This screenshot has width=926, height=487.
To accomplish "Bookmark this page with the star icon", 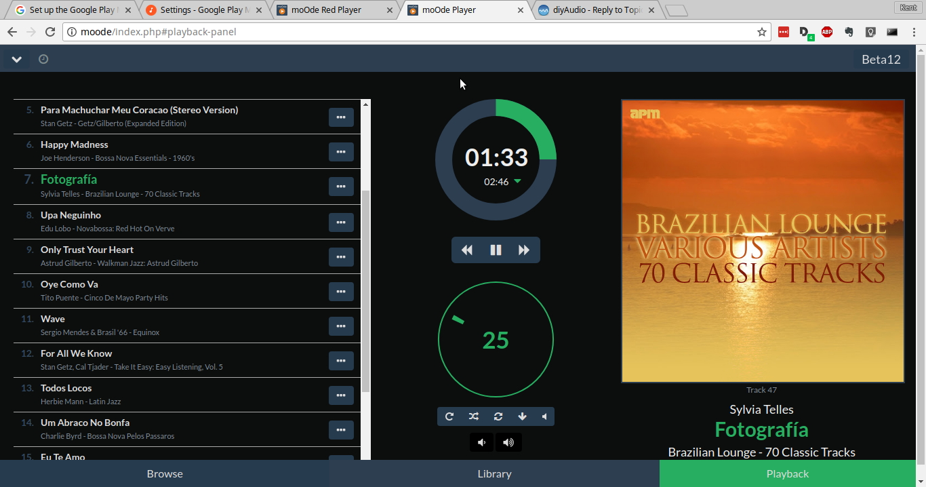I will (x=762, y=32).
